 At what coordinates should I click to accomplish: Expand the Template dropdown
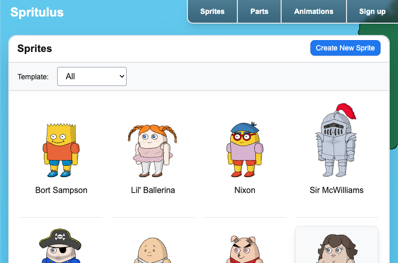coord(92,76)
